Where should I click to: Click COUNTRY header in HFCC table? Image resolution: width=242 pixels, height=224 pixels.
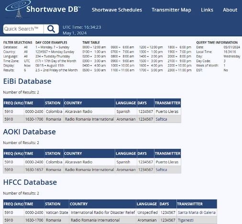pyautogui.click(x=103, y=204)
